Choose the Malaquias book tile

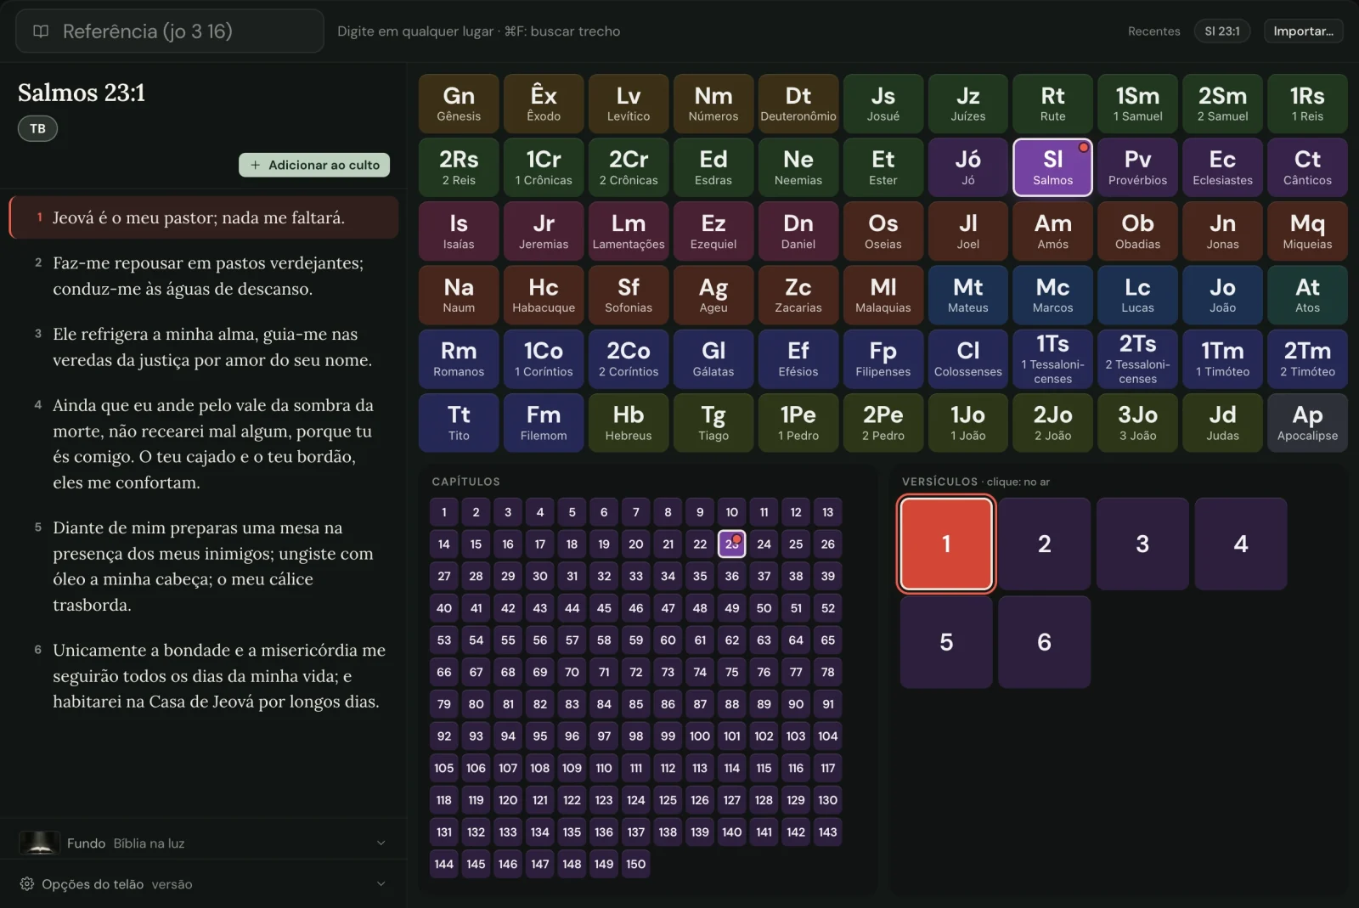pyautogui.click(x=883, y=295)
